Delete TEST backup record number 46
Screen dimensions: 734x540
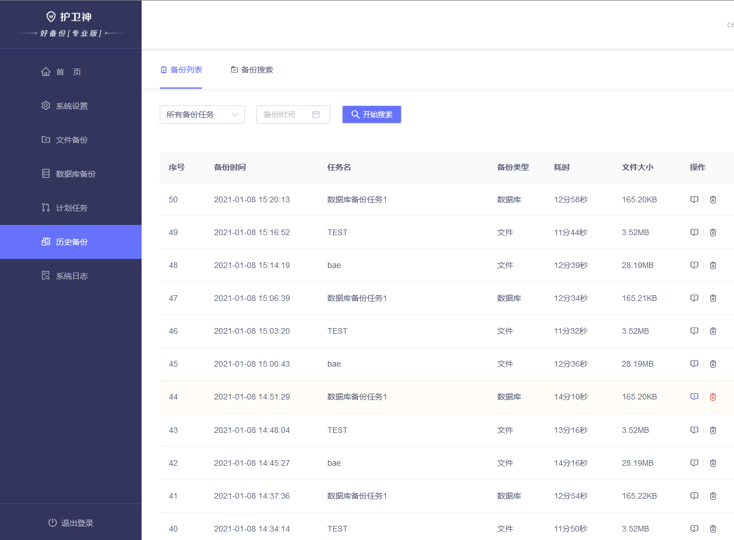point(713,331)
